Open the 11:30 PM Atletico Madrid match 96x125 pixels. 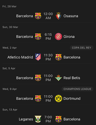48,57
